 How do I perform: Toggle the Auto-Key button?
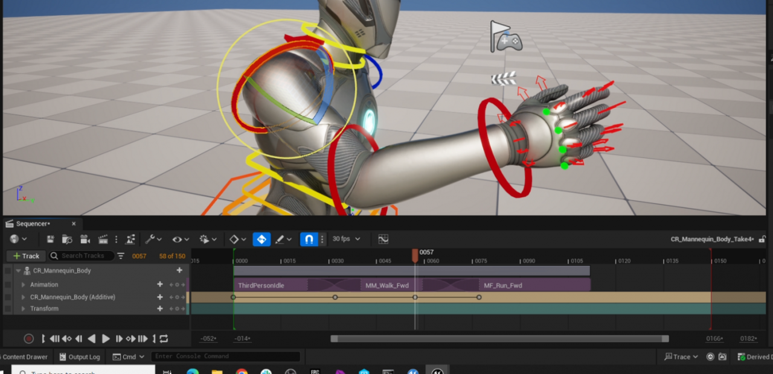[x=261, y=239]
